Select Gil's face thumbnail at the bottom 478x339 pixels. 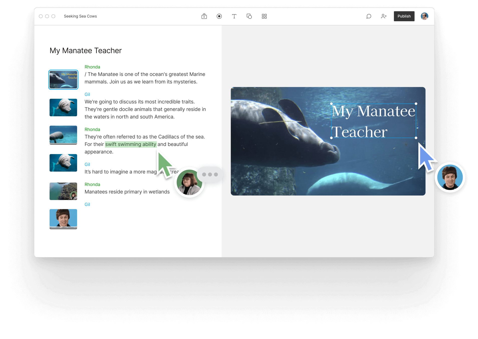tap(63, 219)
